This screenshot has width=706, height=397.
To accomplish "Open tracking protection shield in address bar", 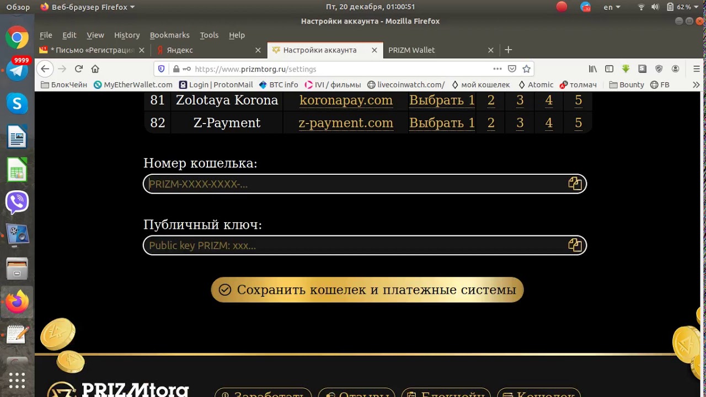I will (x=161, y=69).
